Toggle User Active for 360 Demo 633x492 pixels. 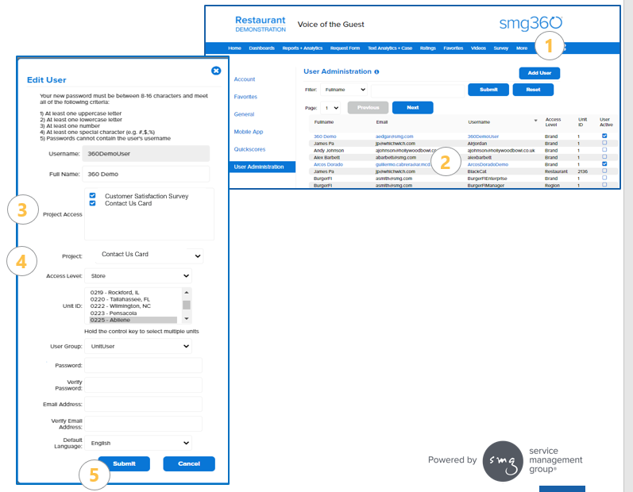(604, 136)
